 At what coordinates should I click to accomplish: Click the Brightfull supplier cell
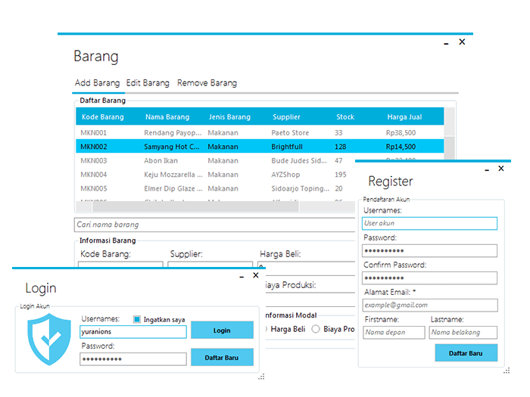[287, 147]
